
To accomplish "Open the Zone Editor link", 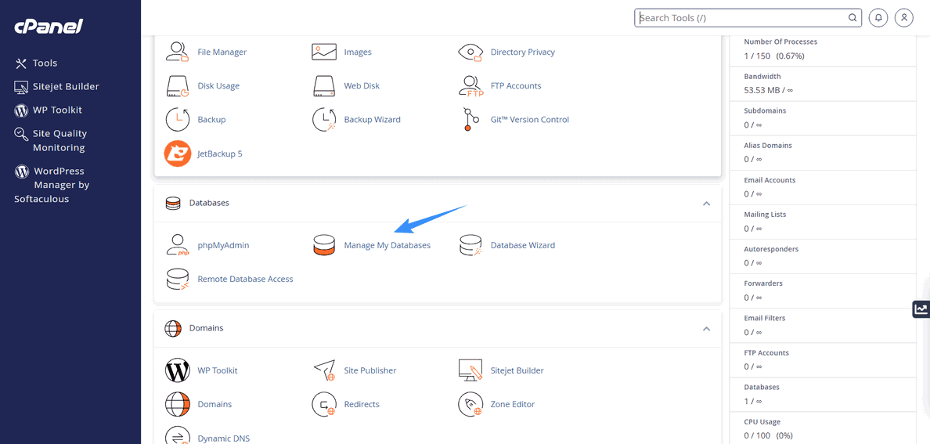I will click(x=513, y=404).
